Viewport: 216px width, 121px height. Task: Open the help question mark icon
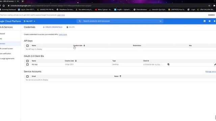[x=210, y=21]
